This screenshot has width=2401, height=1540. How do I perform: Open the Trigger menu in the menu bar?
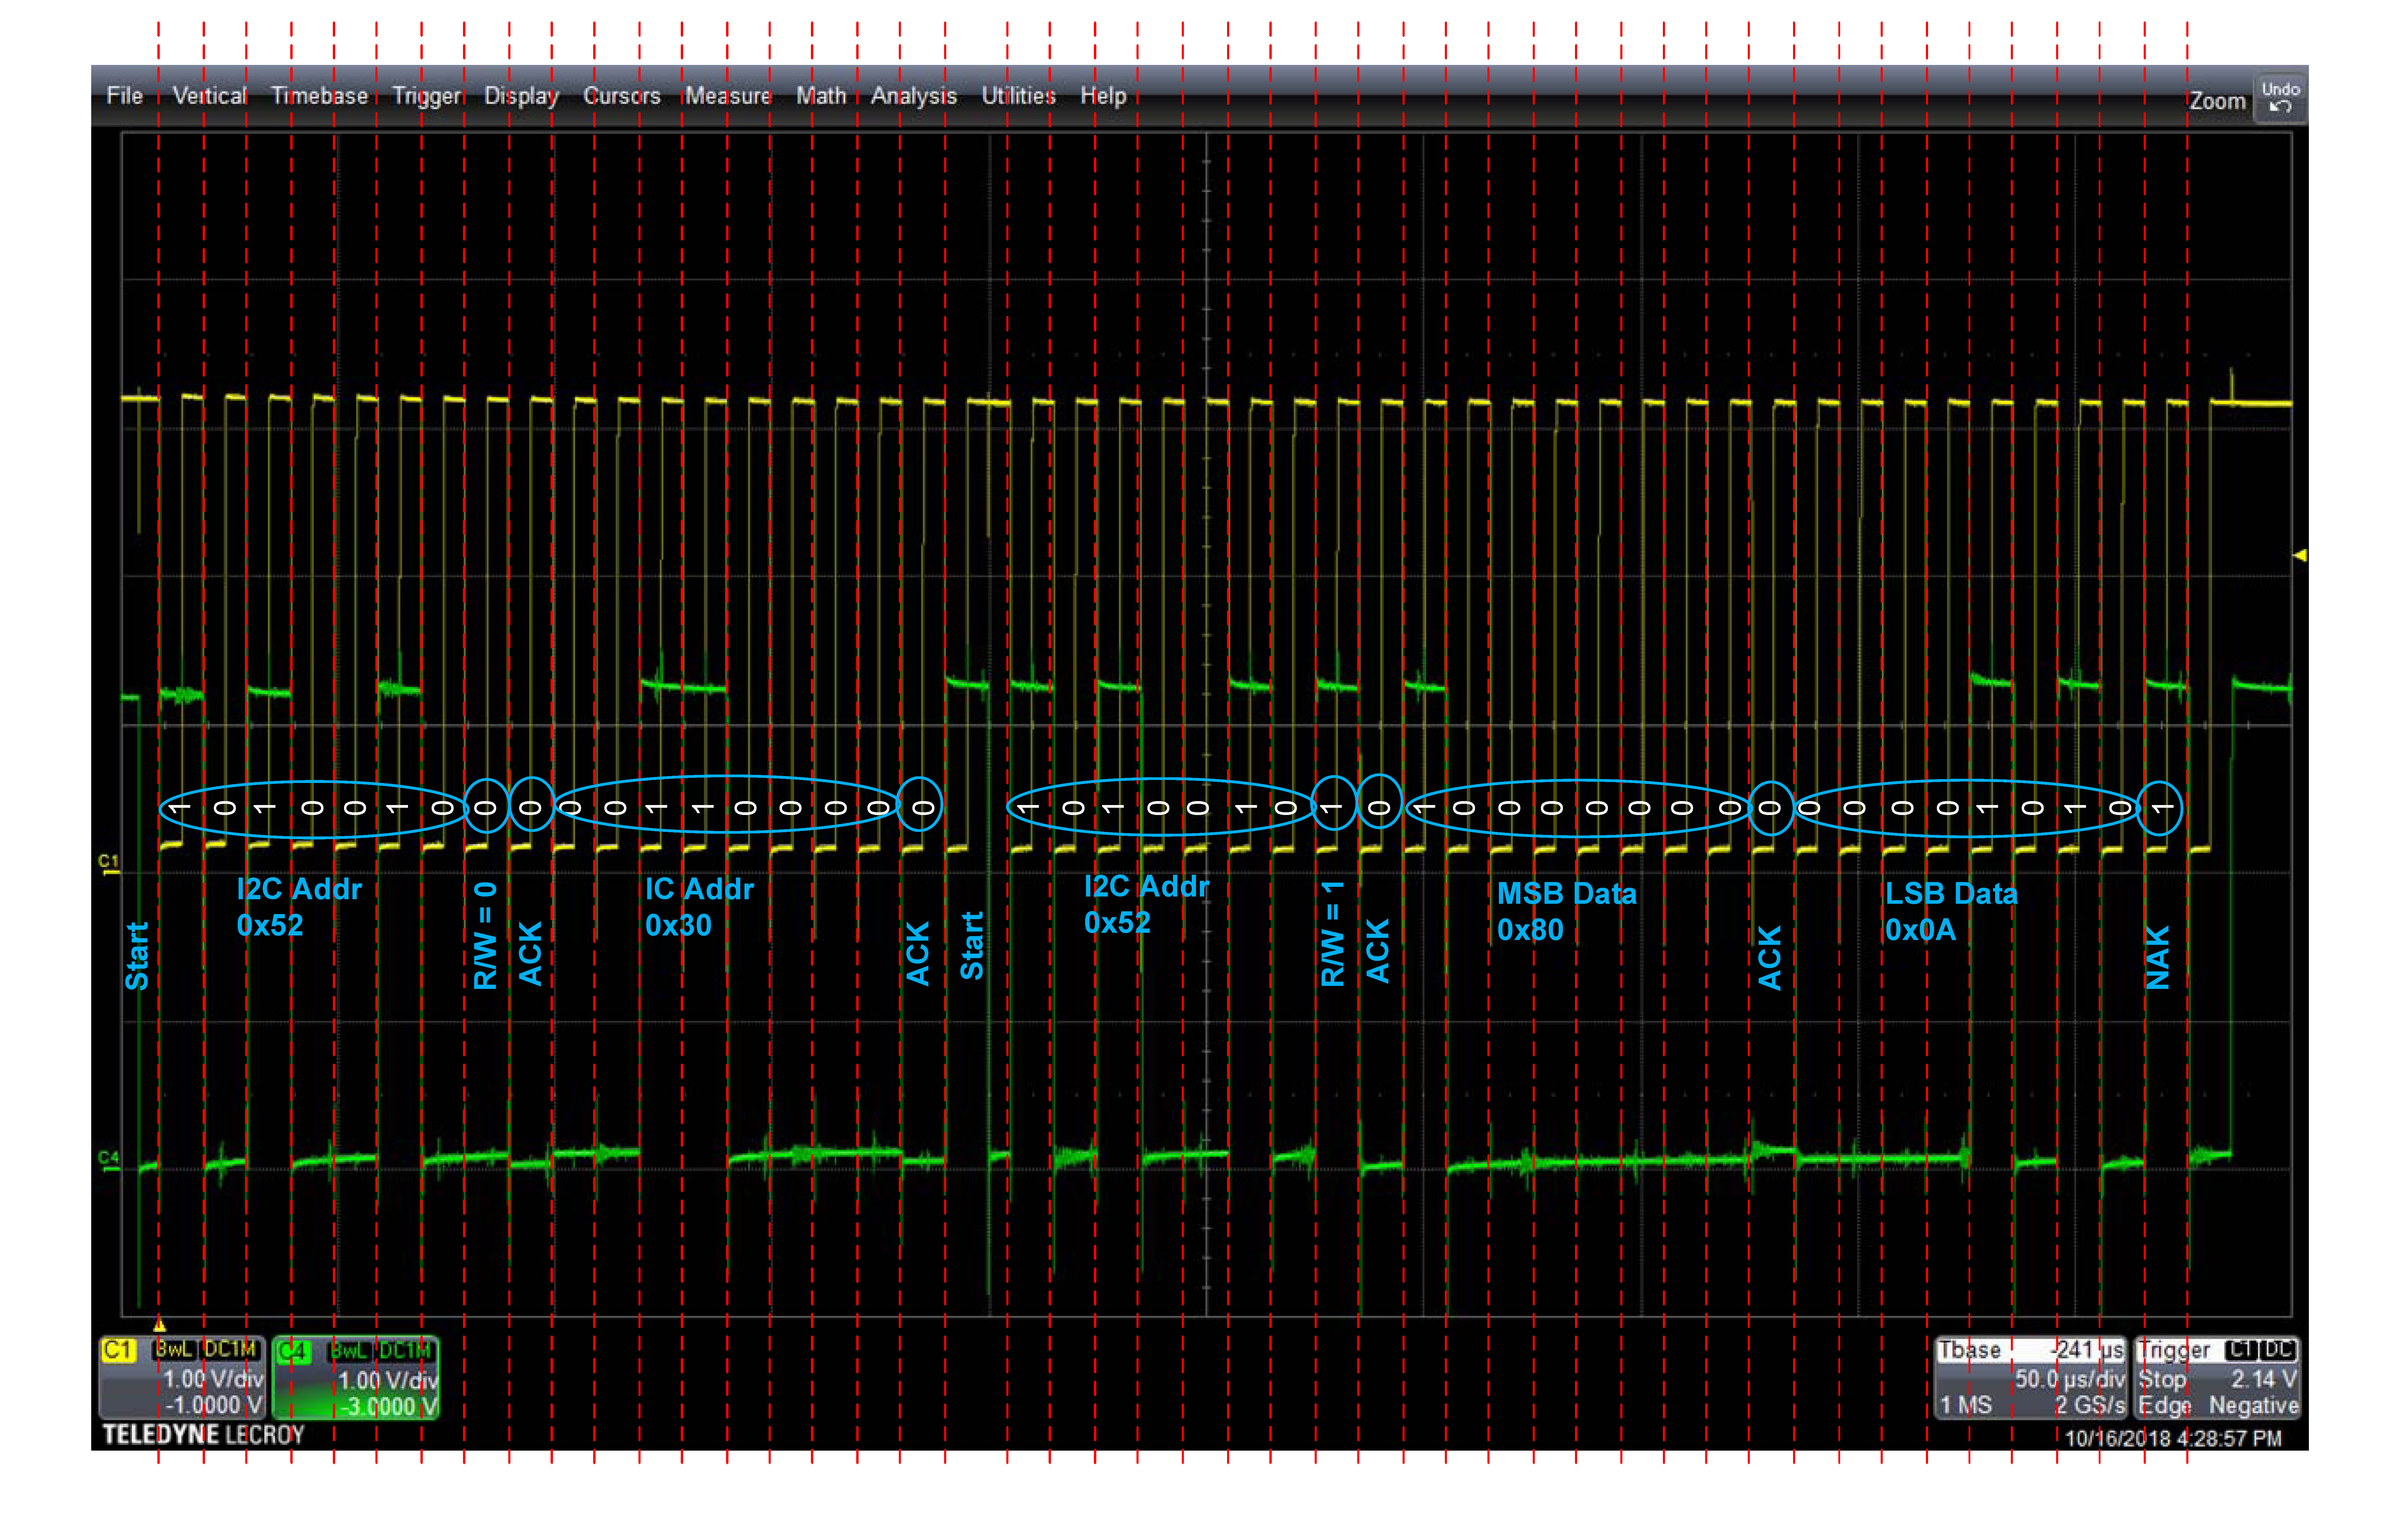[x=427, y=96]
